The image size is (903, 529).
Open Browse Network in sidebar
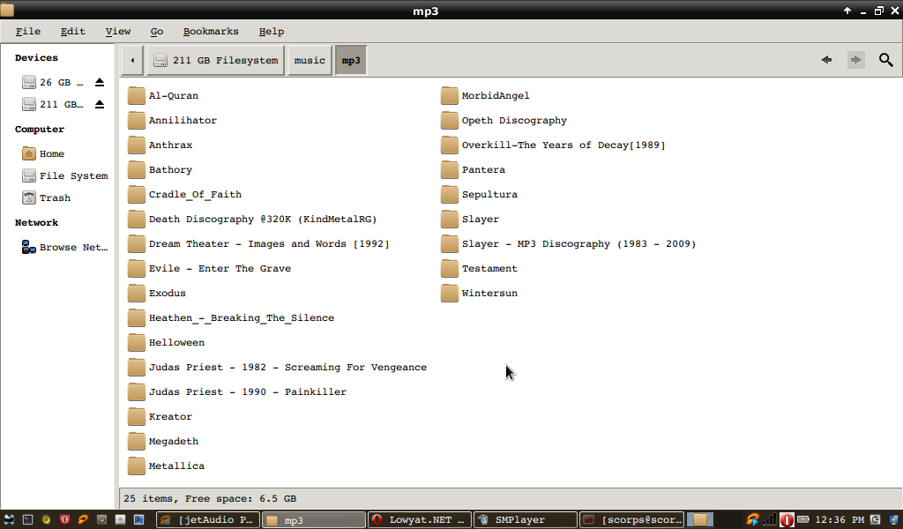[x=72, y=248]
